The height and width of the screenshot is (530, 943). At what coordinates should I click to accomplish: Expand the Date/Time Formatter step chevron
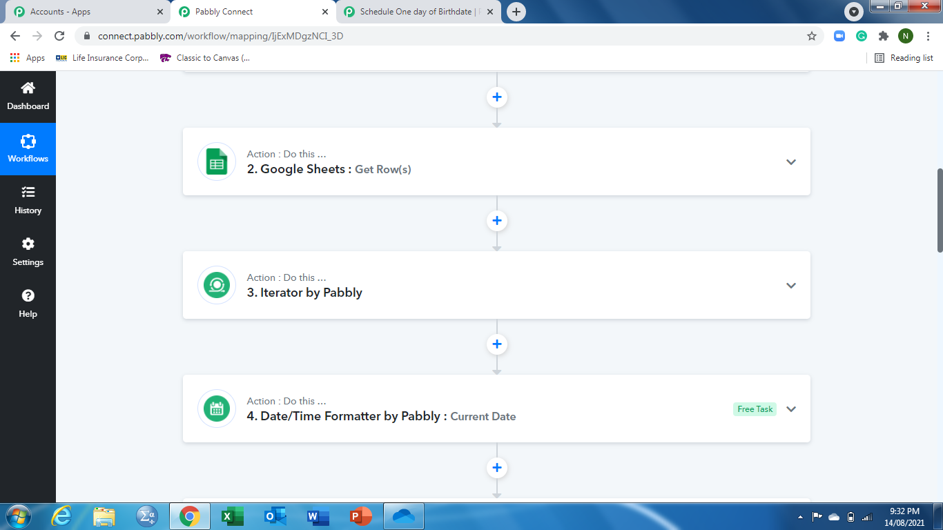pos(791,409)
